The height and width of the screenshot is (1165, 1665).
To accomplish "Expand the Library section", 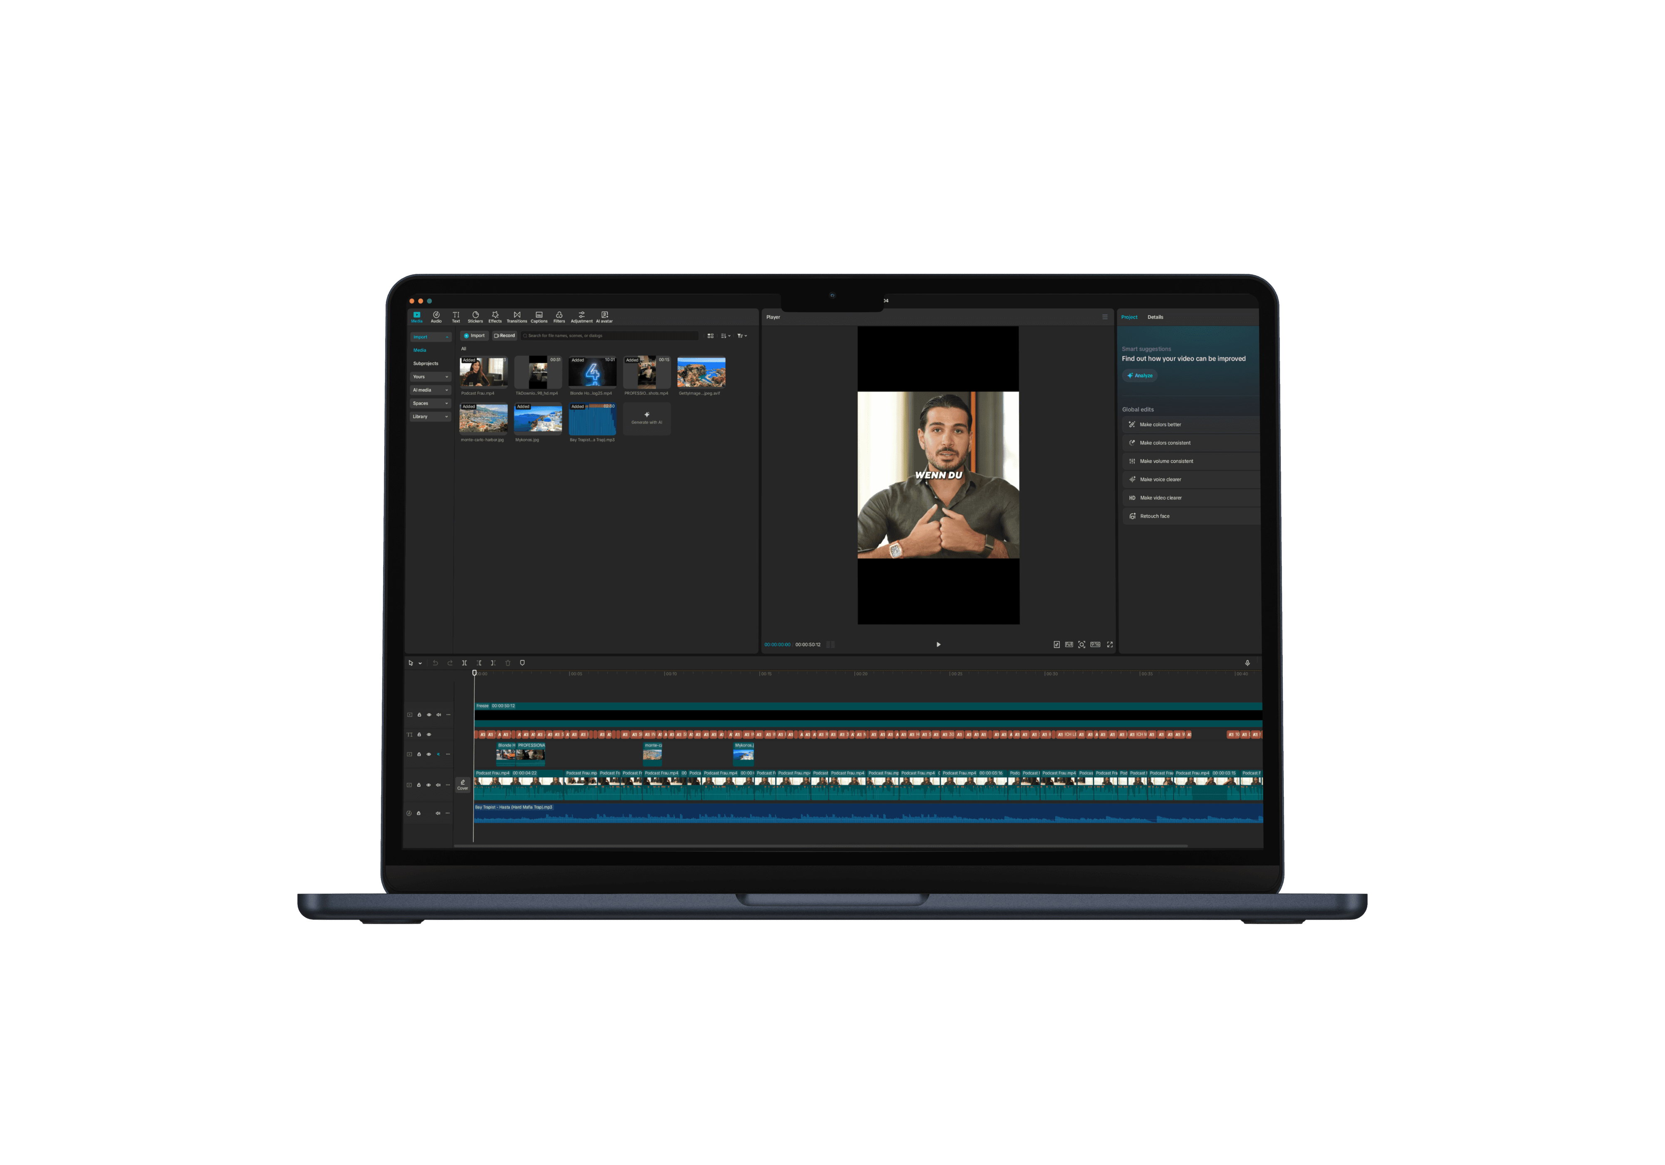I will (430, 417).
